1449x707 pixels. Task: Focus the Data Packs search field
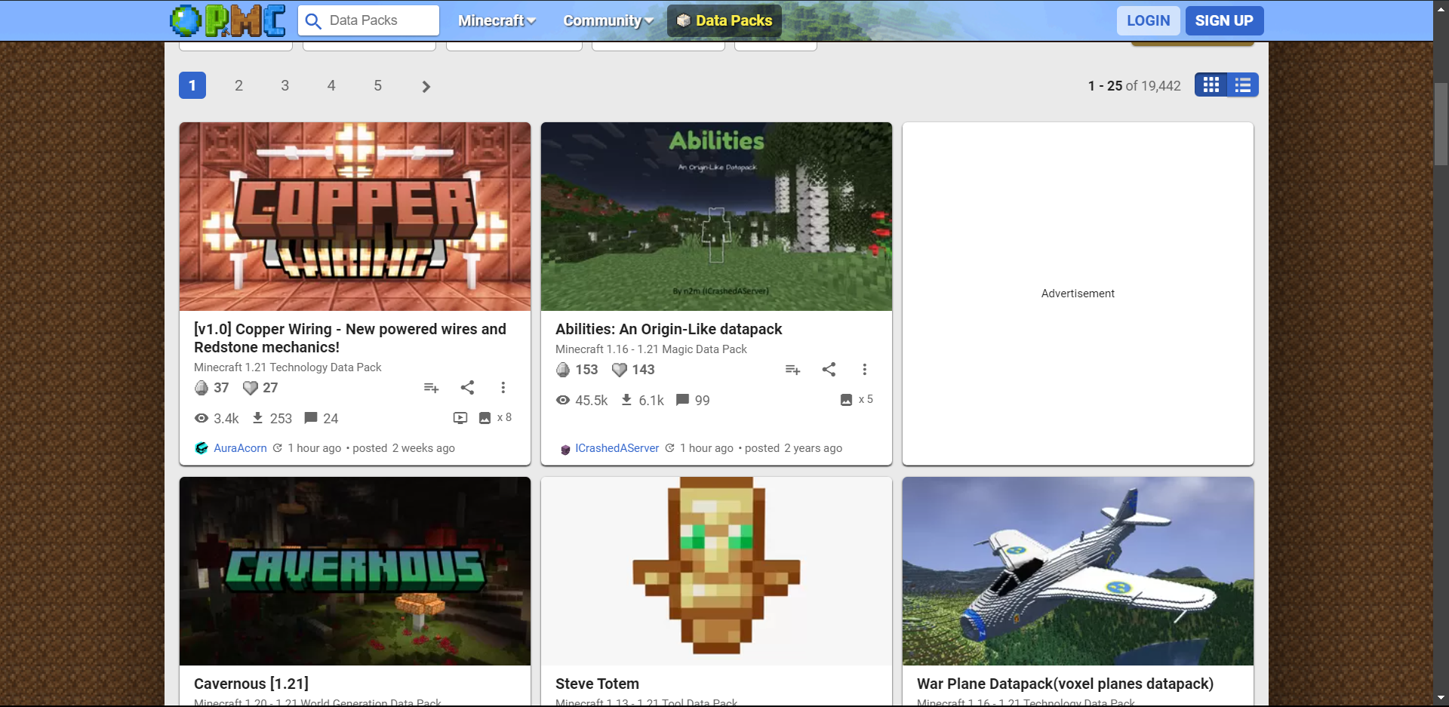pos(368,20)
